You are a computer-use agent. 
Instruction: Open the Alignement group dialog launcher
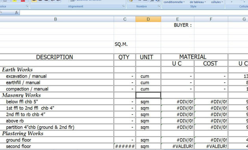(123, 6)
